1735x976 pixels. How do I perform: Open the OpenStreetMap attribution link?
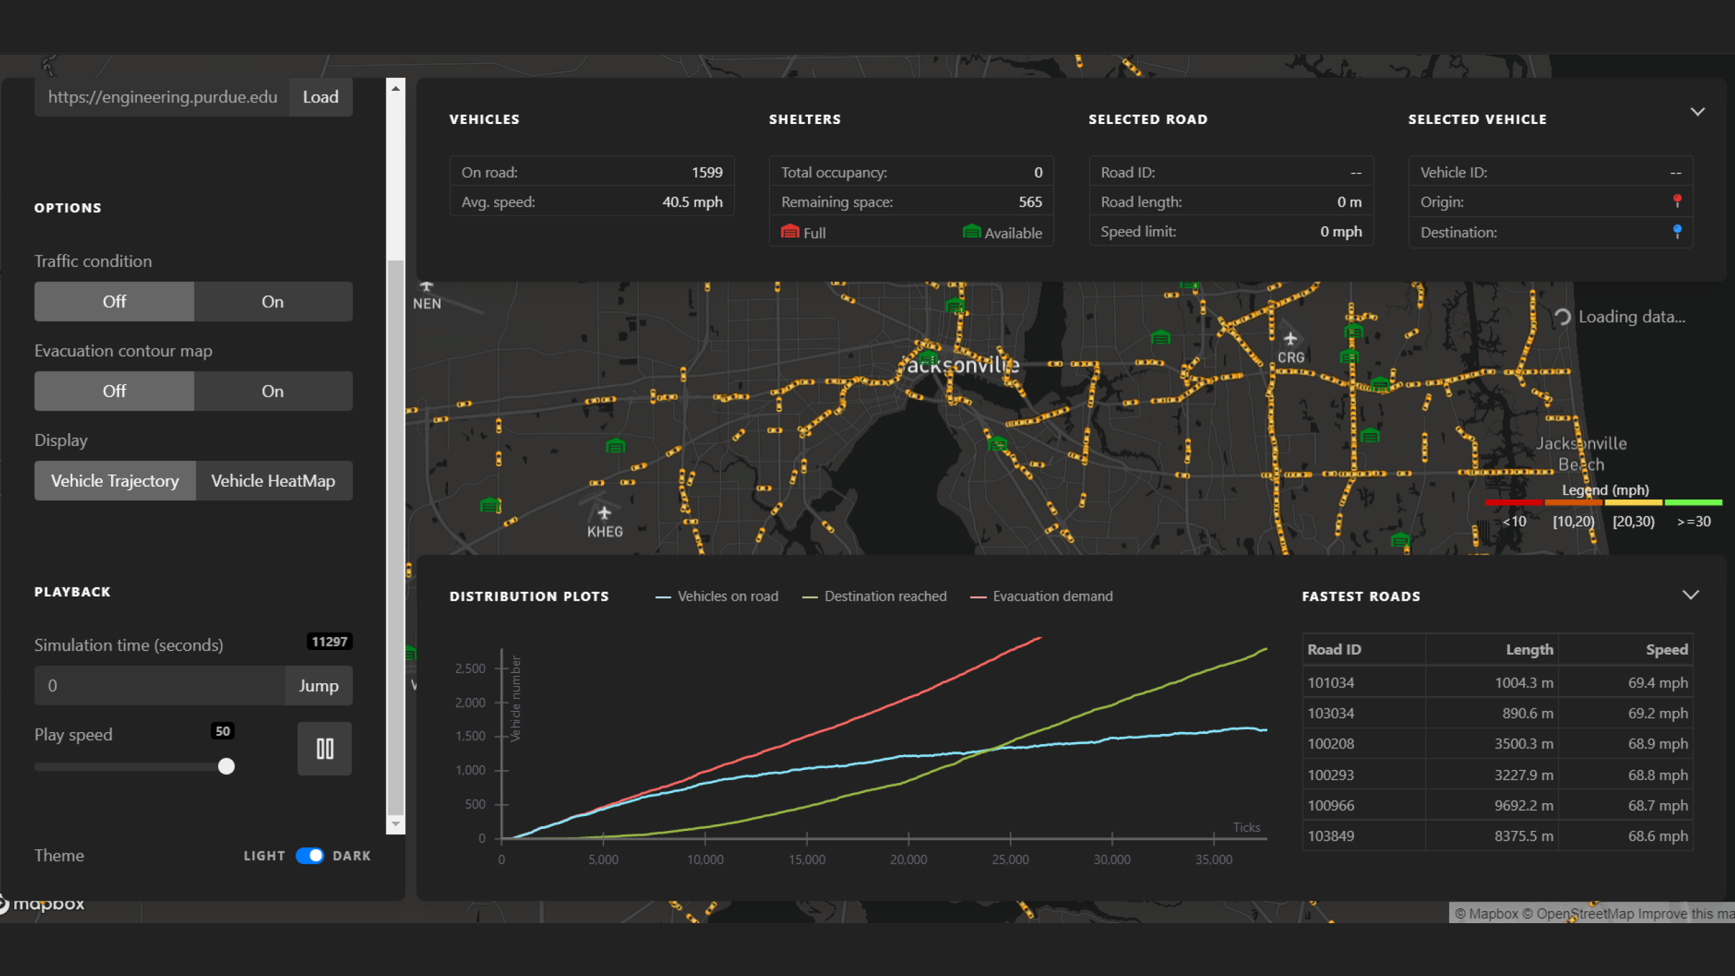point(1578,913)
